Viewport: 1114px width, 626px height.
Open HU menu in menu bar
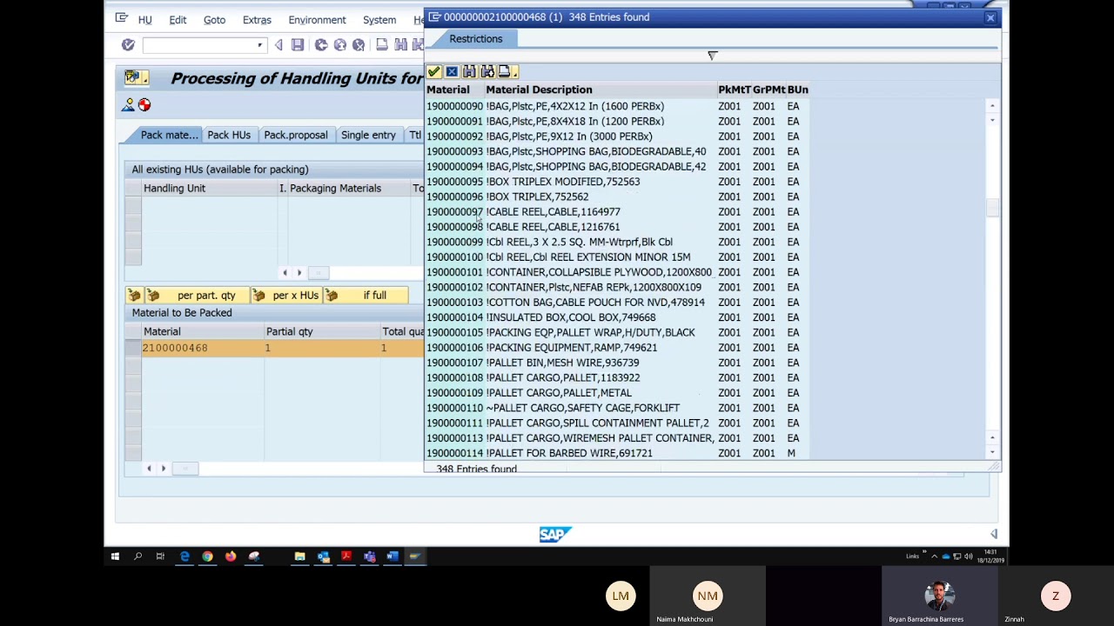[x=144, y=20]
